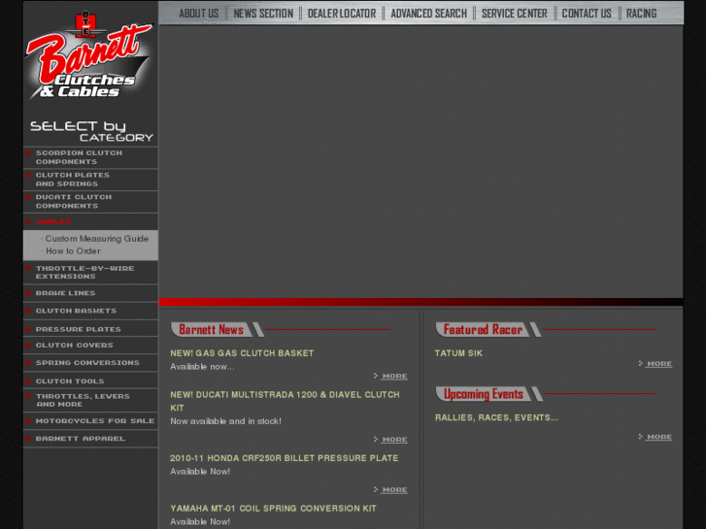Click the Barnett News heading

[x=211, y=330]
